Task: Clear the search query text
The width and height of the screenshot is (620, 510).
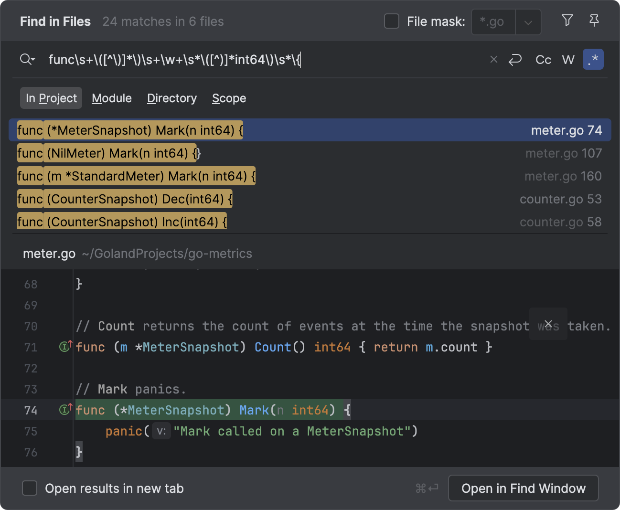Action: 493,60
